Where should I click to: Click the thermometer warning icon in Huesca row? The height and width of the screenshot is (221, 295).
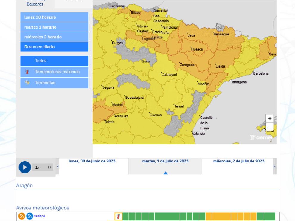click(118, 217)
